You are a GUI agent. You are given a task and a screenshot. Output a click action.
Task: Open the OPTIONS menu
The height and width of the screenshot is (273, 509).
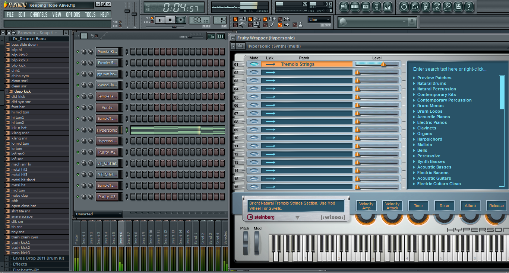pos(73,15)
